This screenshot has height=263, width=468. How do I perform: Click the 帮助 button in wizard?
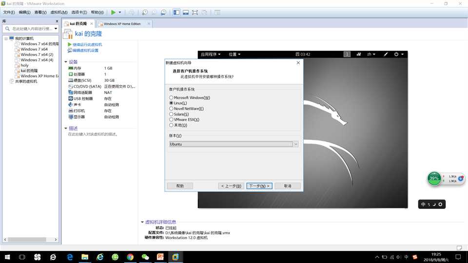[x=180, y=186]
